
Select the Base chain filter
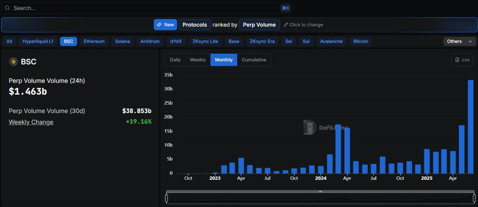[234, 41]
